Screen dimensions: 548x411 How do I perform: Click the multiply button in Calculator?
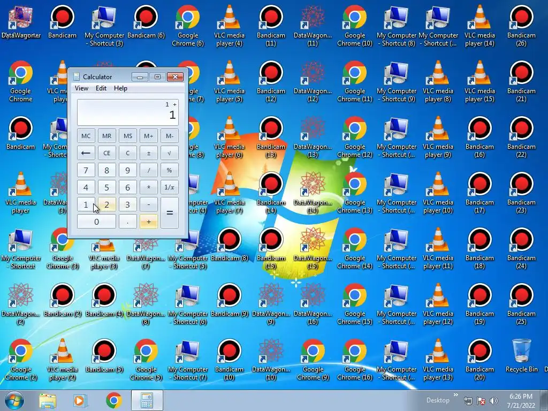[x=149, y=187]
